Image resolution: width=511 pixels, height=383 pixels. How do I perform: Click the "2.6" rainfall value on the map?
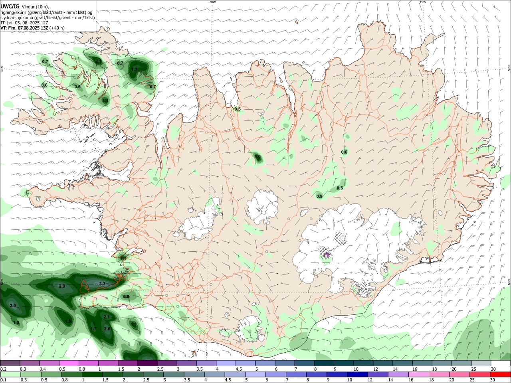[x=107, y=329]
